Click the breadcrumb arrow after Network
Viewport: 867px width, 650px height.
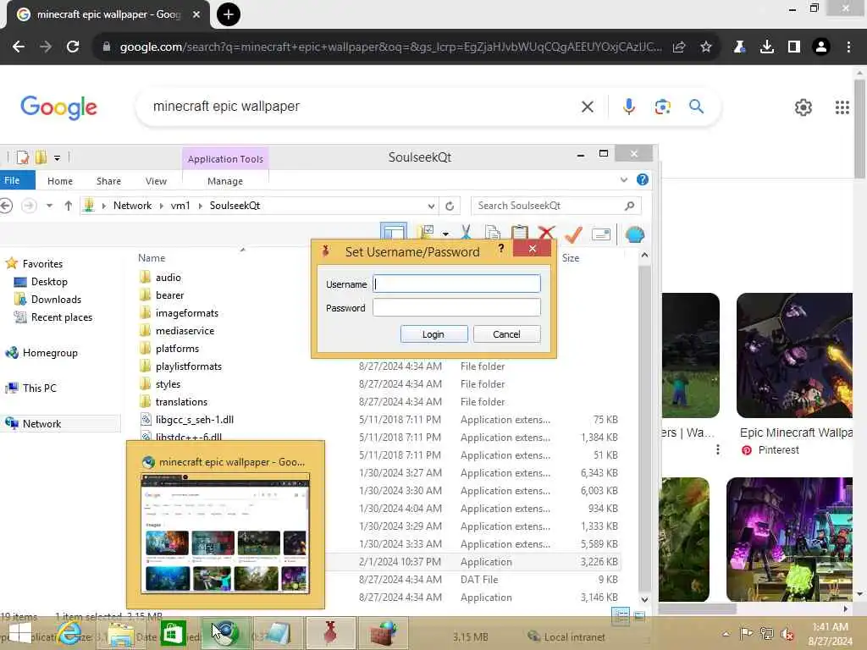pyautogui.click(x=161, y=207)
